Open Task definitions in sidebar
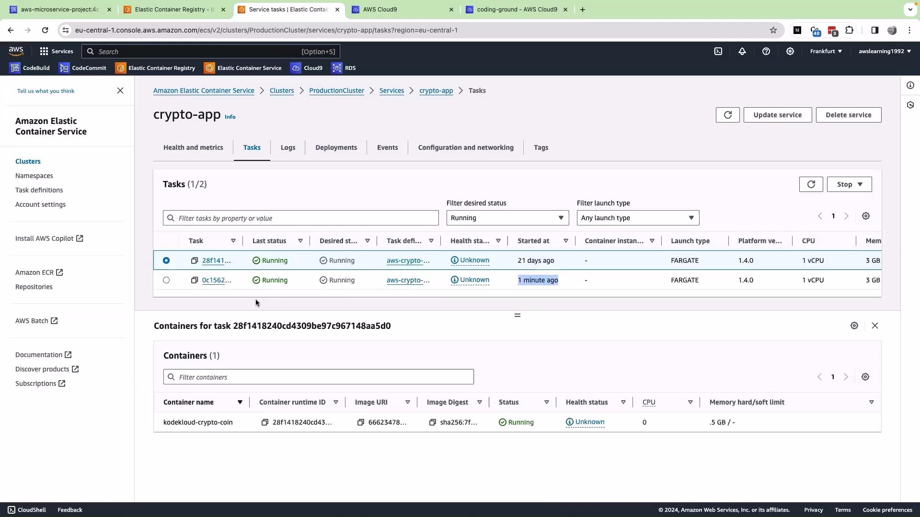Viewport: 920px width, 517px height. 39,190
